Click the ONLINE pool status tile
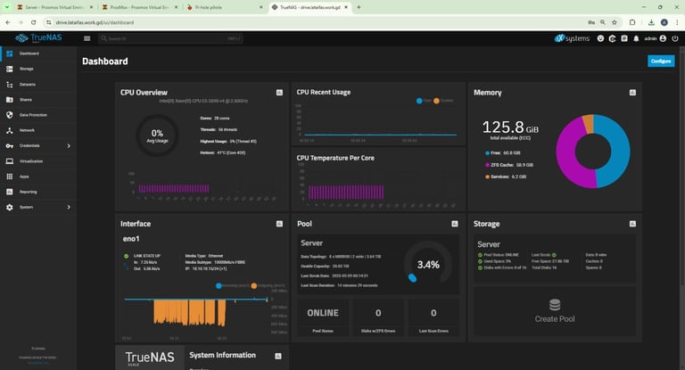685x370 pixels. pyautogui.click(x=323, y=317)
